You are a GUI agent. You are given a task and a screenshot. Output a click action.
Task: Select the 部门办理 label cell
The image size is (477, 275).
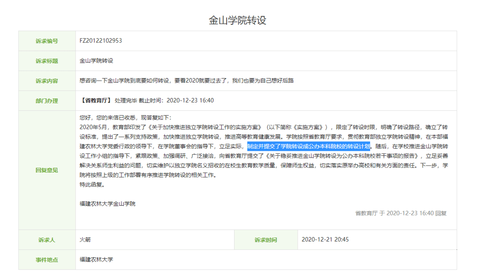tap(47, 101)
